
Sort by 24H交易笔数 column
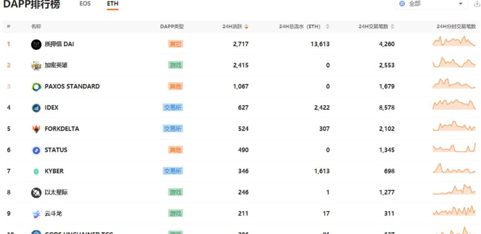pos(393,27)
